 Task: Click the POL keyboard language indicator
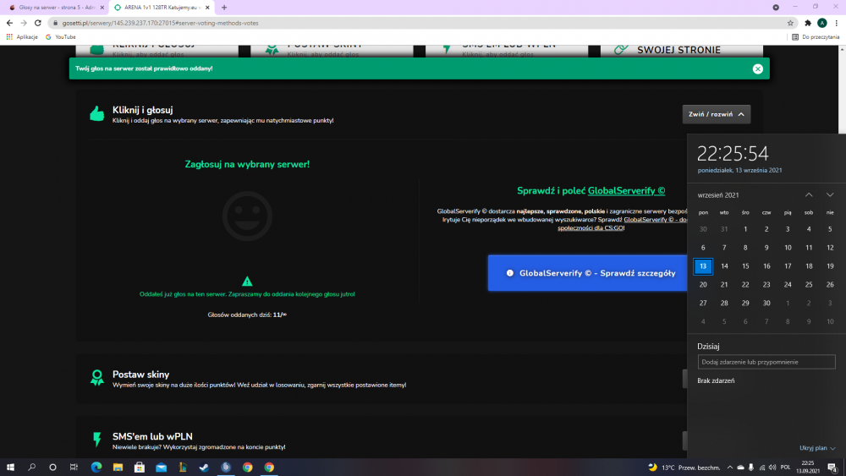click(x=785, y=468)
